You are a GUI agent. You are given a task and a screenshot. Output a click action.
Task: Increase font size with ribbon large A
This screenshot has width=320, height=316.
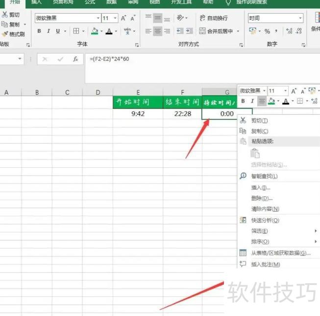(123, 18)
